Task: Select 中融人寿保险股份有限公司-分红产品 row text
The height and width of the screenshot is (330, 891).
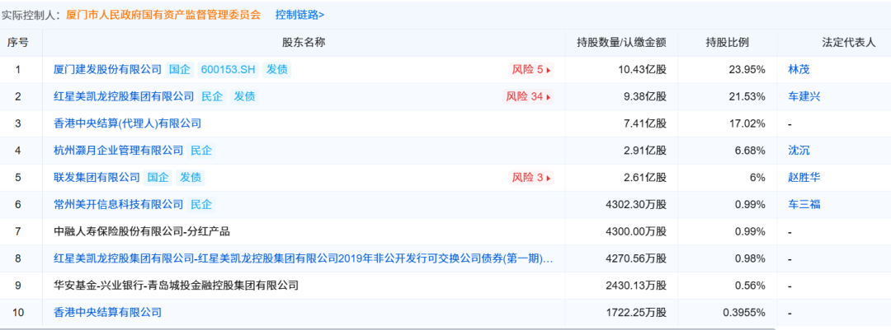Action: click(x=142, y=231)
